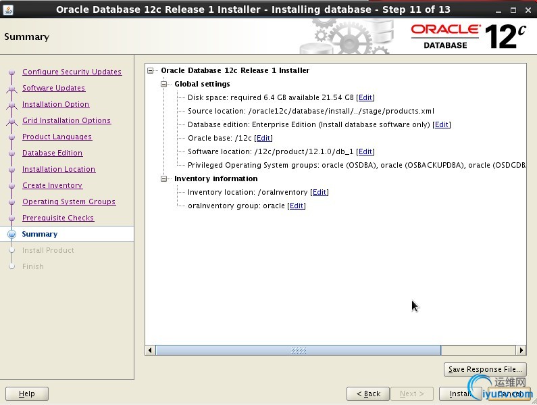The height and width of the screenshot is (405, 537).
Task: Open the Installation Option step
Action: 56,104
